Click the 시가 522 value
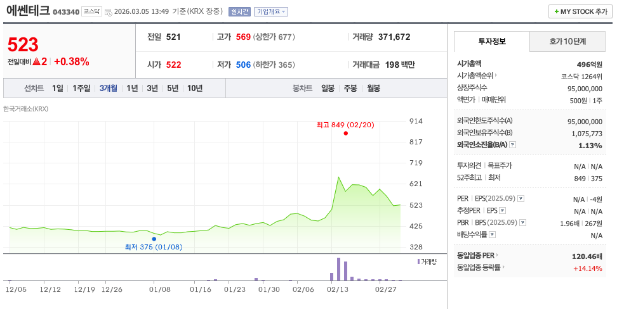This screenshot has width=617, height=309. click(173, 65)
